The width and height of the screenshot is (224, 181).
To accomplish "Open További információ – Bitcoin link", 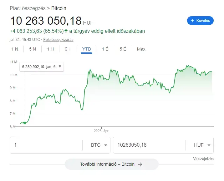I will pos(112,164).
